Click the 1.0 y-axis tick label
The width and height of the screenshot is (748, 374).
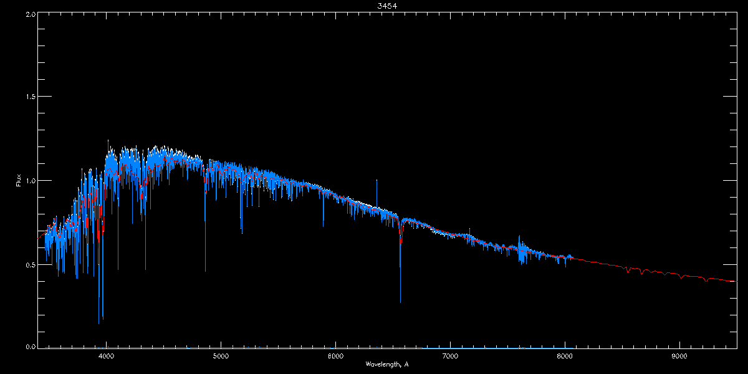[30, 181]
